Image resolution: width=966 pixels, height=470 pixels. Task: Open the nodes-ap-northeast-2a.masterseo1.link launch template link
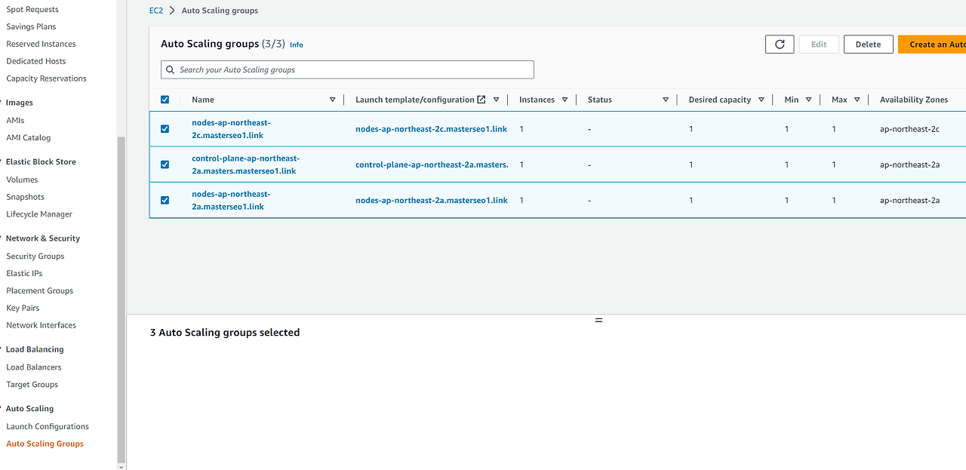pos(431,201)
